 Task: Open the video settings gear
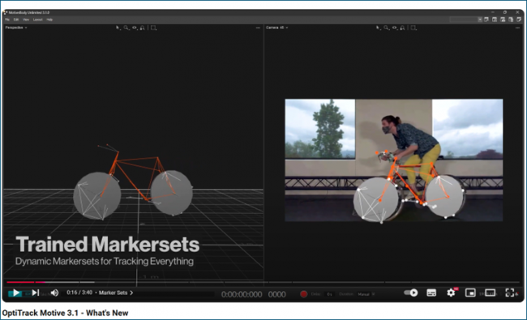[x=451, y=292]
